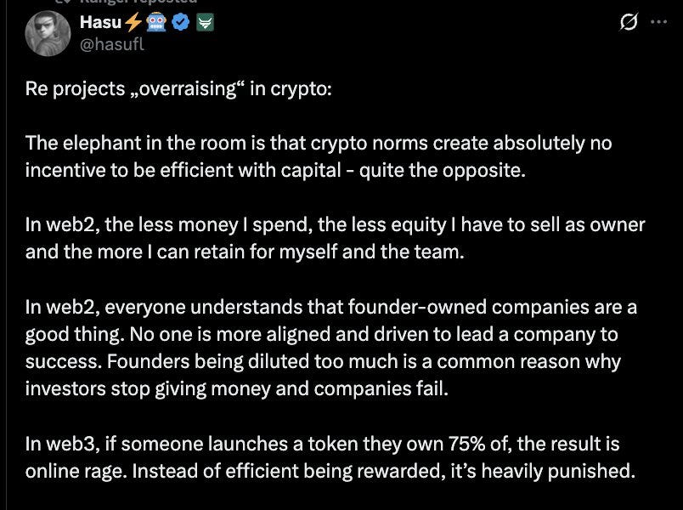Viewport: 683px width, 510px height.
Task: Open the @hasufl handle link
Action: coord(111,44)
